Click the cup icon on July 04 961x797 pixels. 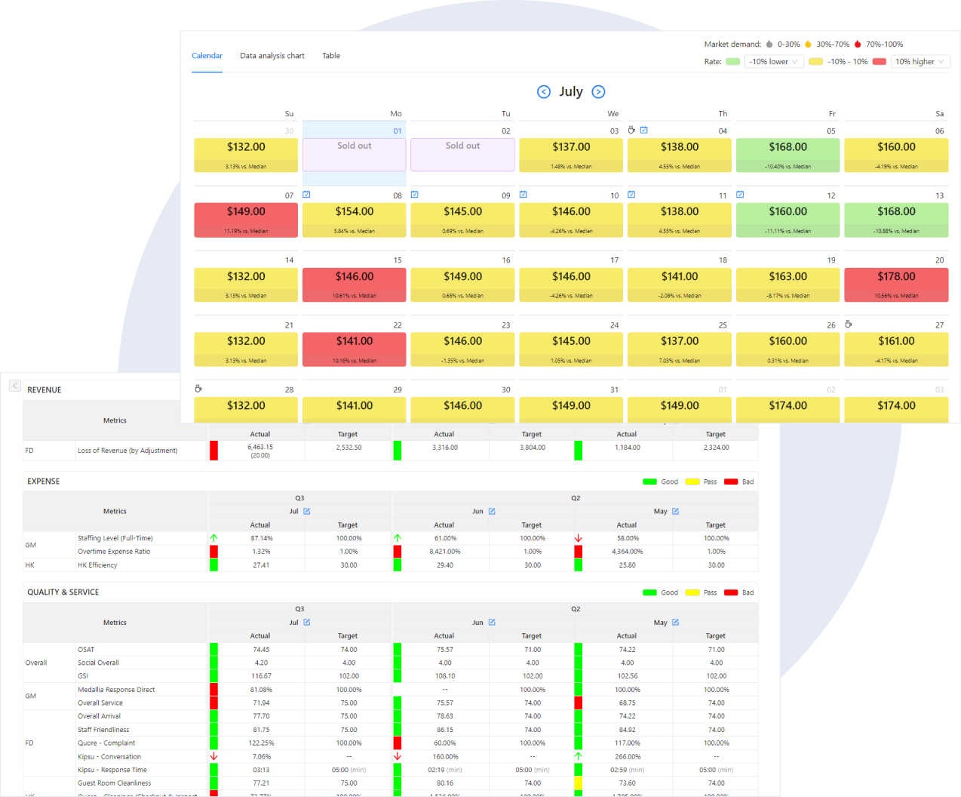[632, 130]
